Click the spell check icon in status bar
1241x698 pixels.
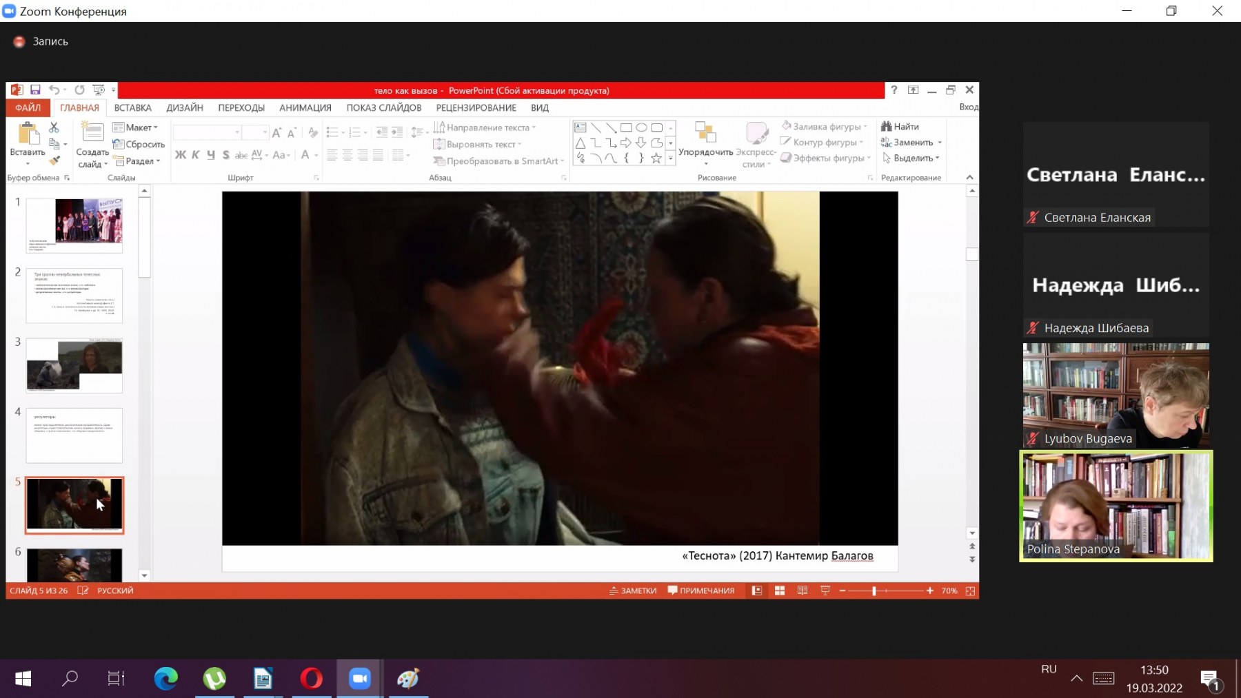[x=83, y=591]
